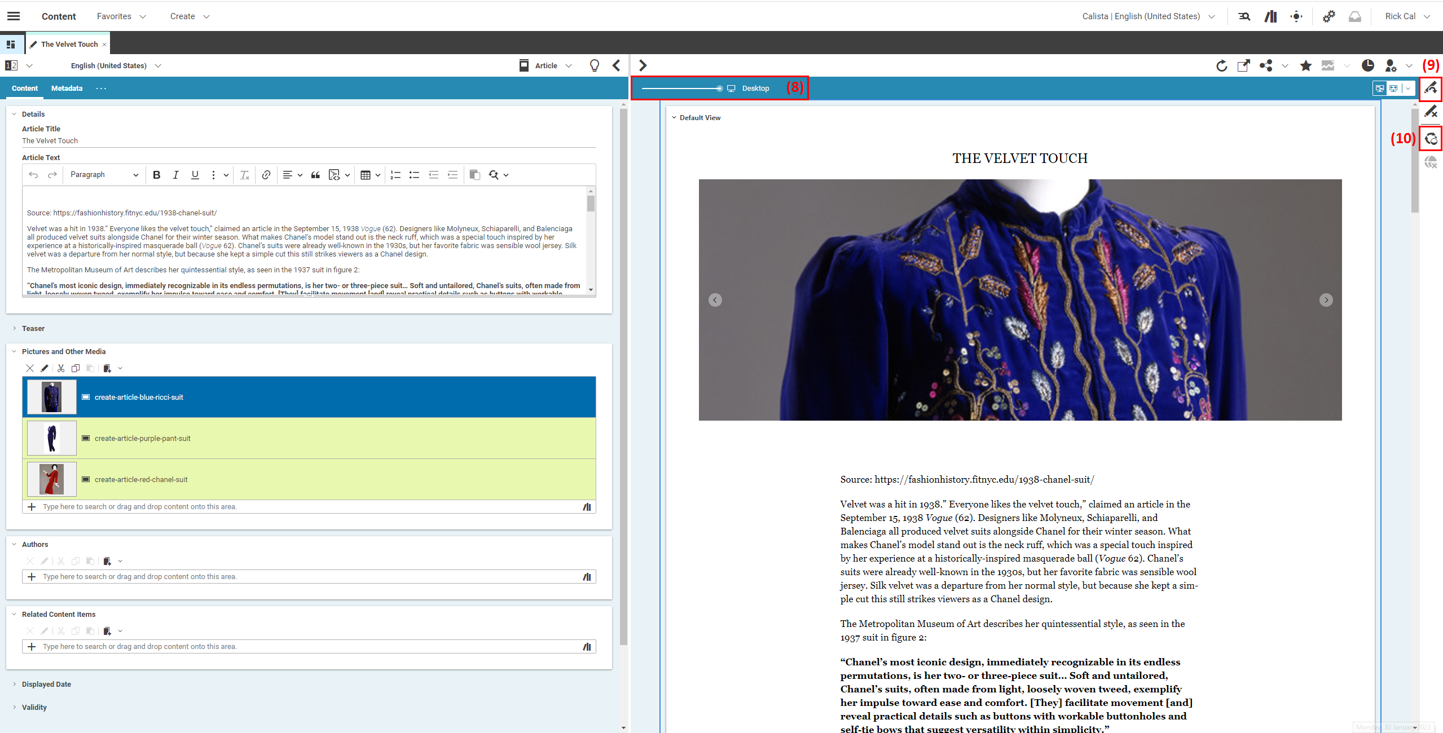Select the create-article-red-chanel-suit thumbnail

[51, 479]
